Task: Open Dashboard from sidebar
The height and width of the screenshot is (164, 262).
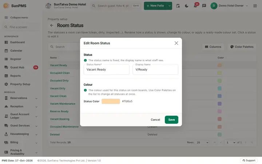Action: [17, 42]
